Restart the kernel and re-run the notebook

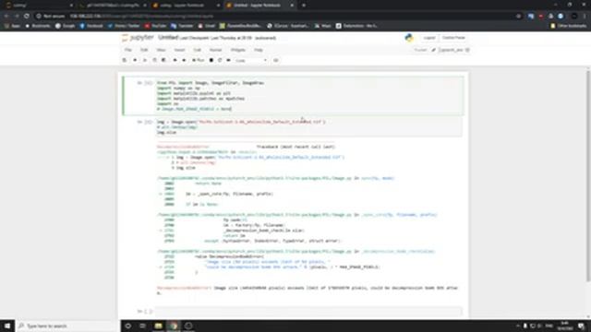[x=228, y=60]
